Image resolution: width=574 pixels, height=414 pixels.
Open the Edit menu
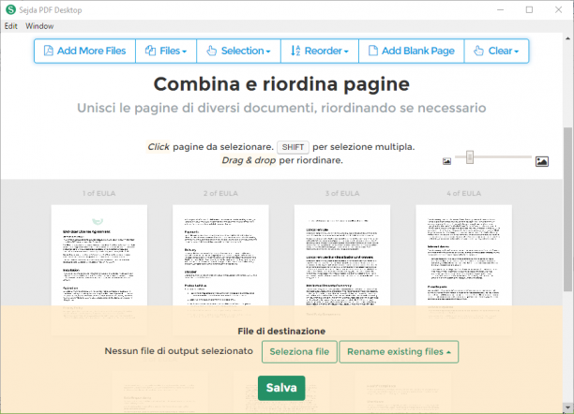coord(11,26)
